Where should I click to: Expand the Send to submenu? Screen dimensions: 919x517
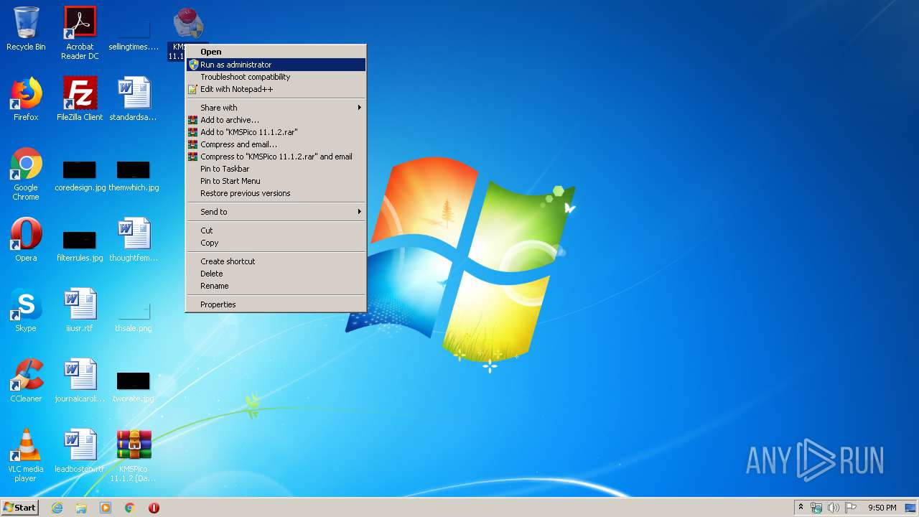point(276,212)
